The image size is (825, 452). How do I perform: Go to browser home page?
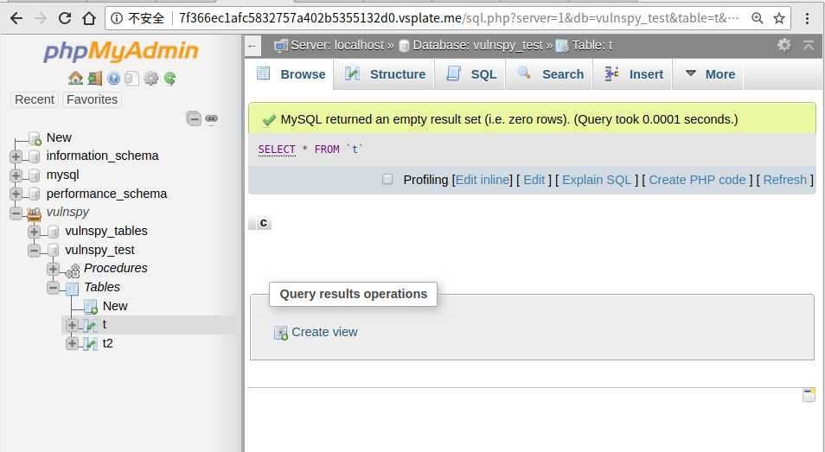coord(89,18)
